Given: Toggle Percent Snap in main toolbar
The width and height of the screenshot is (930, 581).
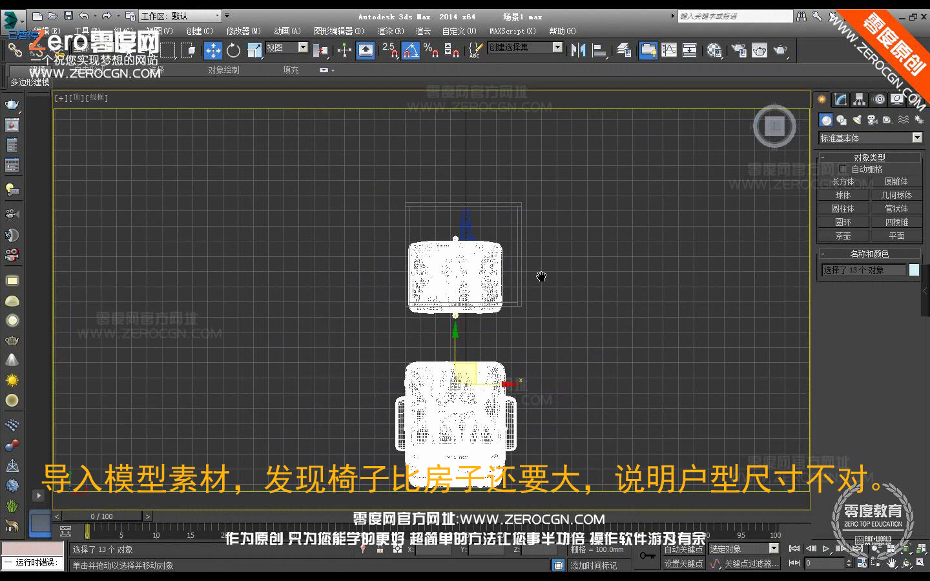Looking at the screenshot, I should tap(431, 50).
